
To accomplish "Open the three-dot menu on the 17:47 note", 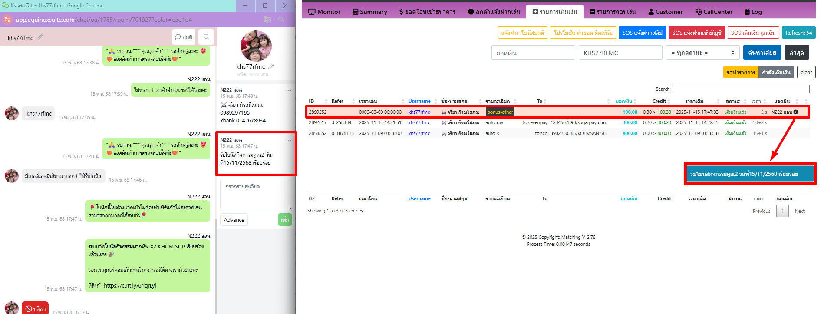I will pyautogui.click(x=289, y=140).
